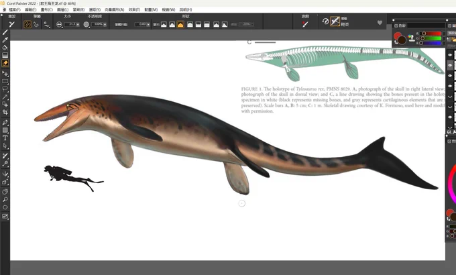Image resolution: width=456 pixels, height=275 pixels.
Task: Select the Crop tool
Action: 5,112
